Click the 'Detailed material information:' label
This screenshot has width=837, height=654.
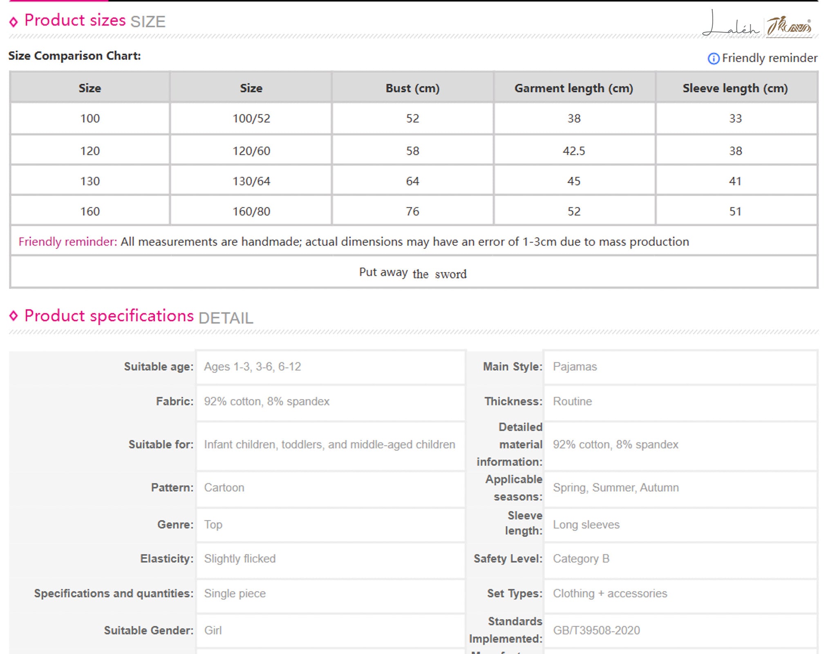click(x=510, y=444)
